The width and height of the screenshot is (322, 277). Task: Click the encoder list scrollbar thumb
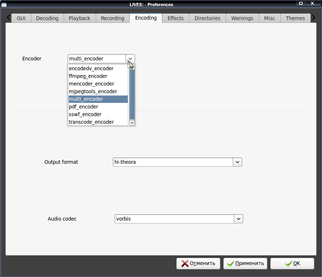pyautogui.click(x=132, y=94)
